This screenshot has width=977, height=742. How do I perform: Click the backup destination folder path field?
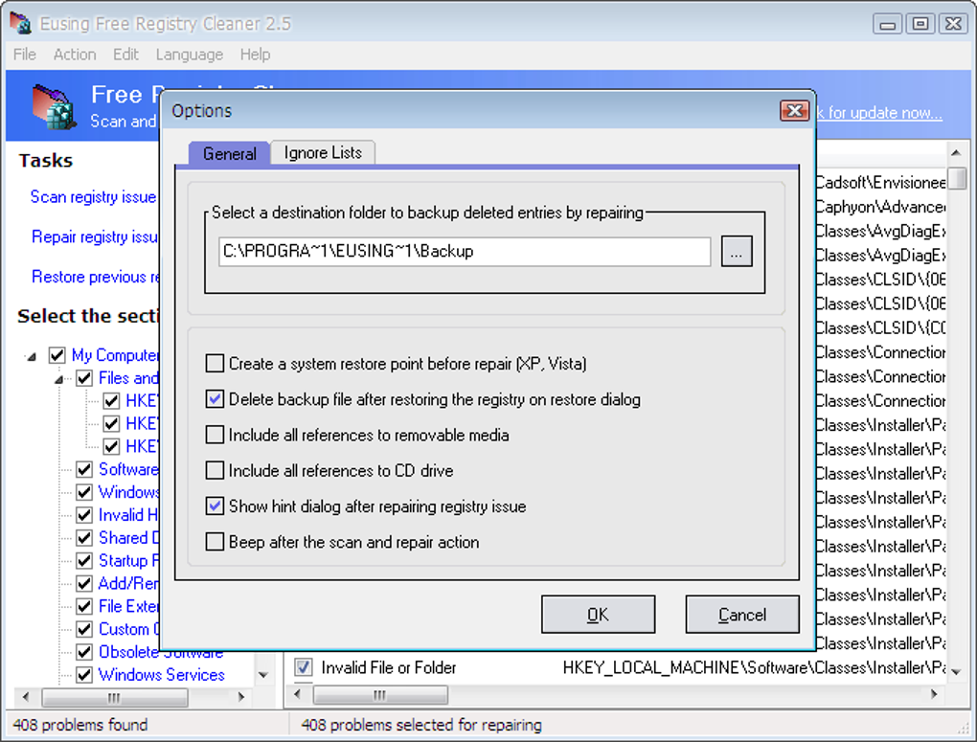click(x=464, y=252)
